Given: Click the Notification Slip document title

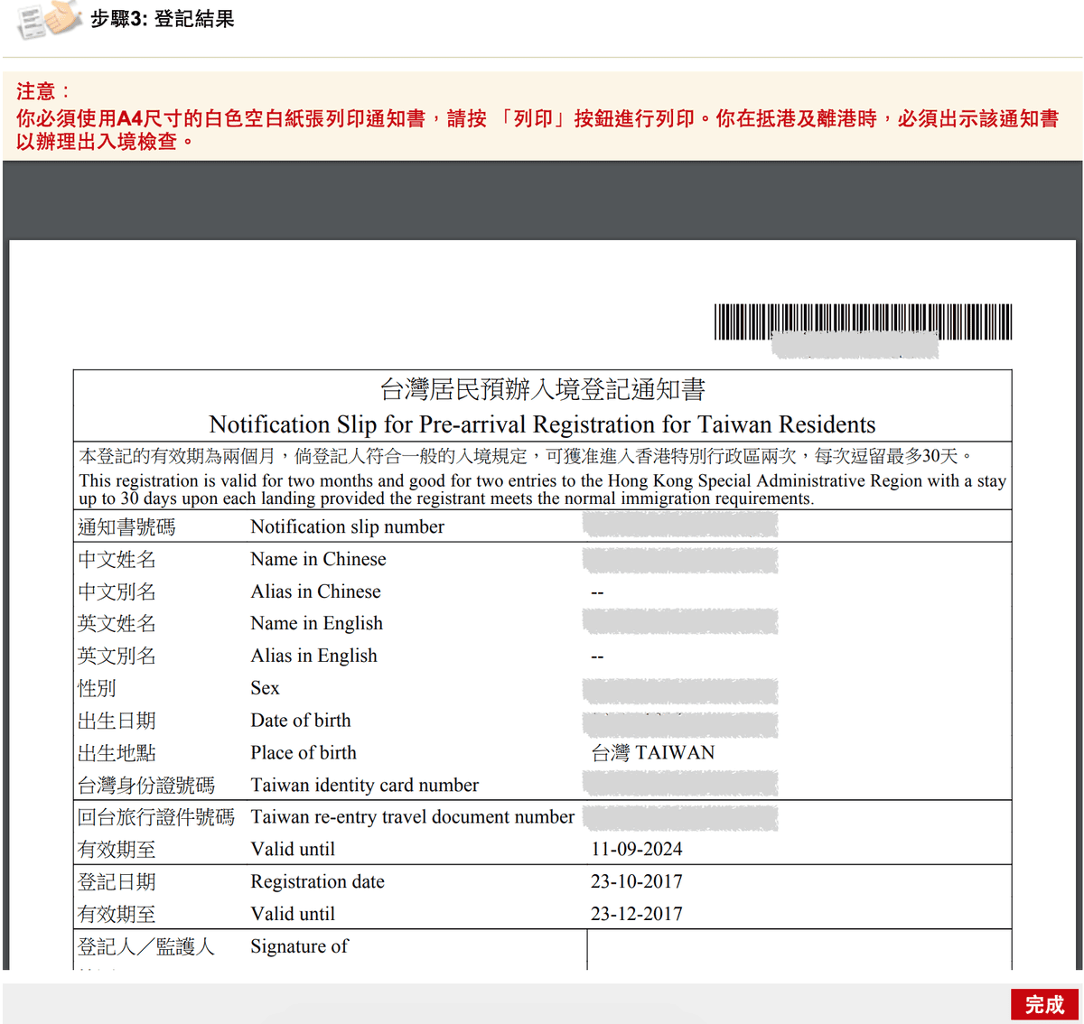Looking at the screenshot, I should tap(541, 424).
